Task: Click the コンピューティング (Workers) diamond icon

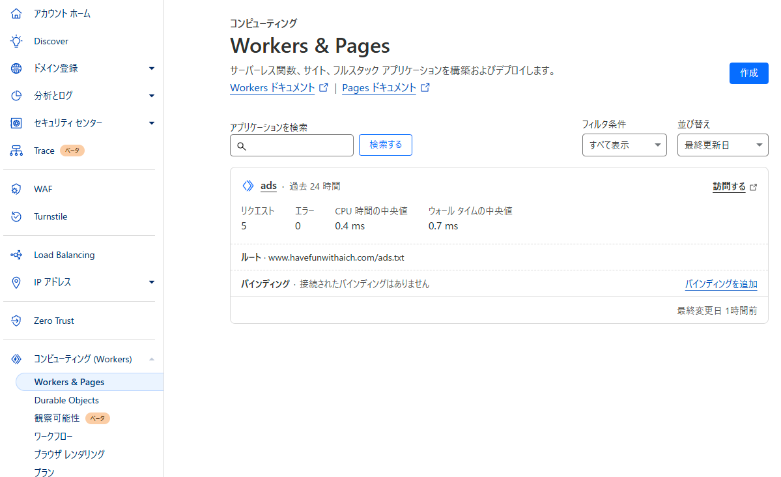Action: pyautogui.click(x=16, y=359)
